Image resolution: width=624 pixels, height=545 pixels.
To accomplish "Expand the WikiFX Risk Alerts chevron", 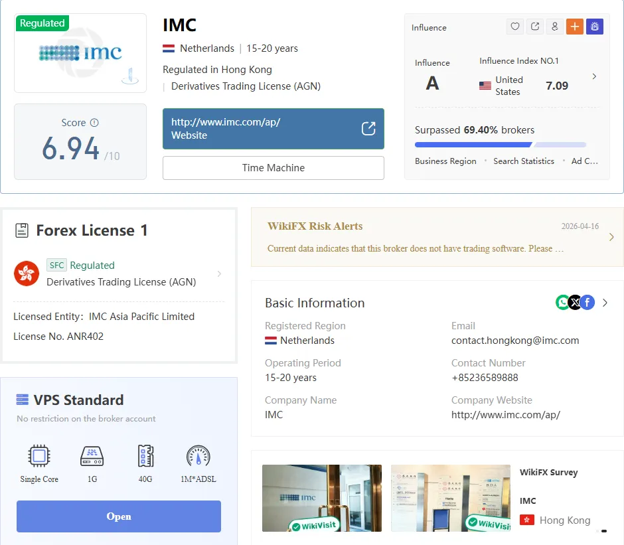I will pos(611,237).
